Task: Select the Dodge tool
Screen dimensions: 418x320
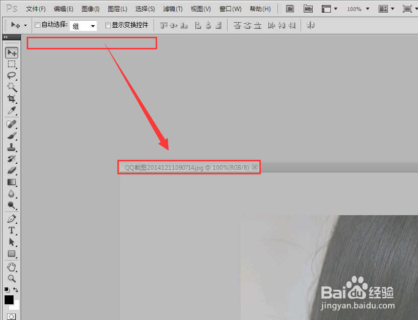Action: 12,205
